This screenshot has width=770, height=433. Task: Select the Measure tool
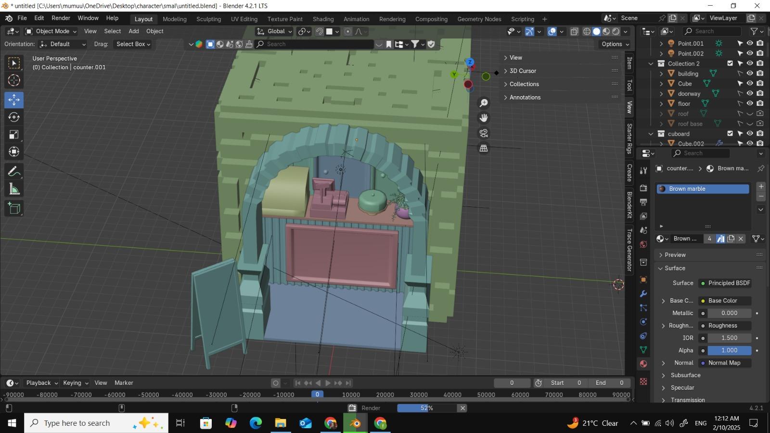tap(14, 189)
